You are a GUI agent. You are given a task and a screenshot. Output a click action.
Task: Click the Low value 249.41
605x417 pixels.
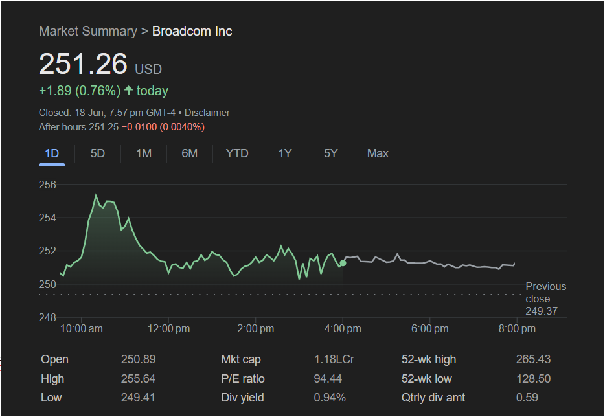click(138, 398)
